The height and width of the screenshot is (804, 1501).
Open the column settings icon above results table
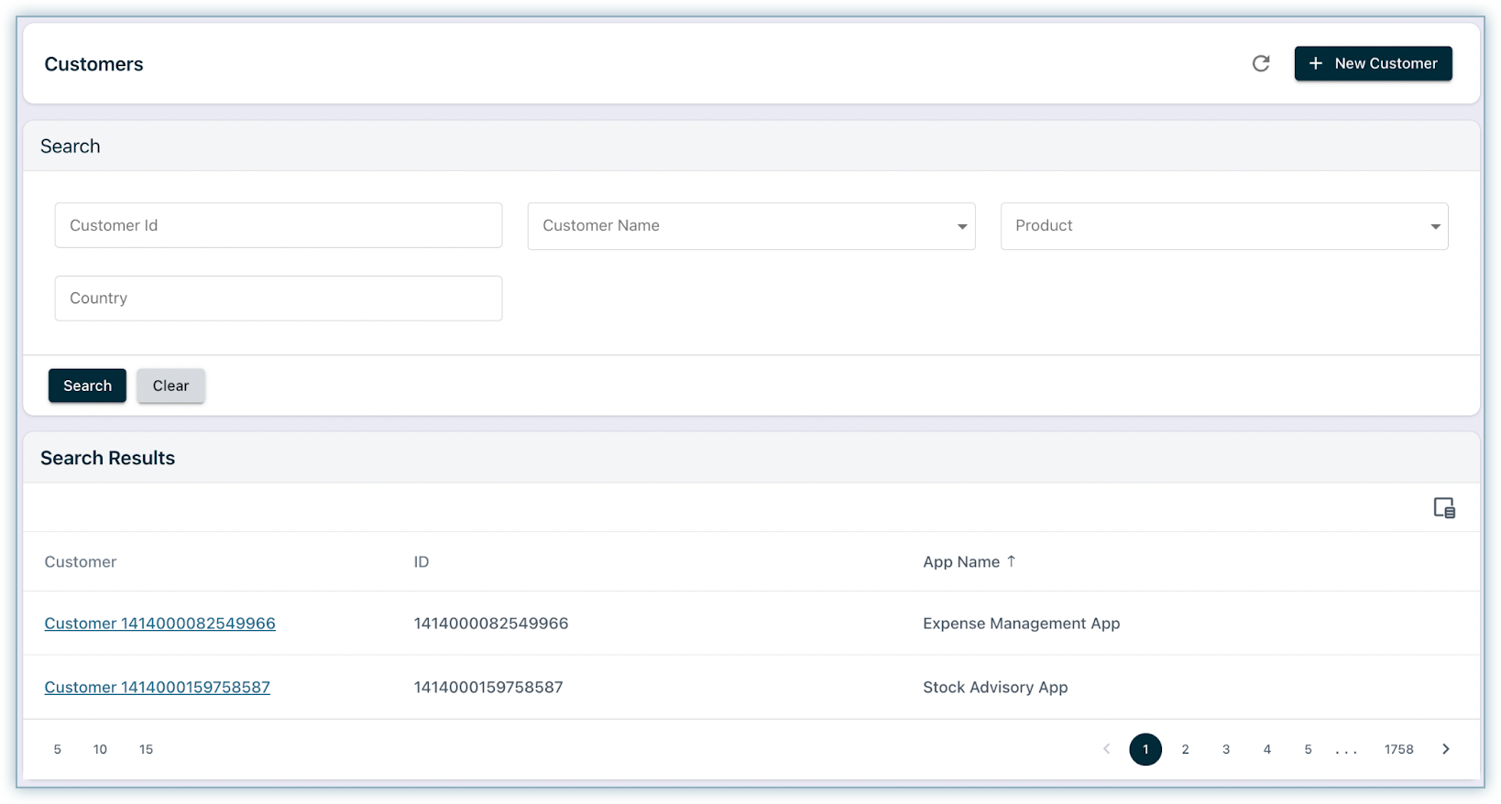(x=1444, y=508)
